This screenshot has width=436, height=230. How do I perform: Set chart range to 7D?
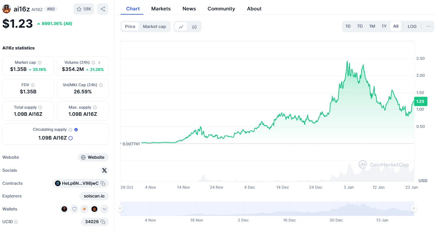360,26
